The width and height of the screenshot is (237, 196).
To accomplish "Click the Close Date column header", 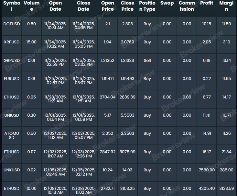I will click(x=83, y=6).
